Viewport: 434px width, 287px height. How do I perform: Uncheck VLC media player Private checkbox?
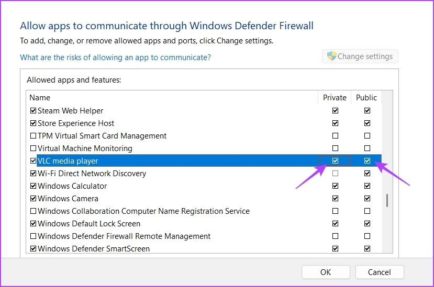(x=335, y=160)
